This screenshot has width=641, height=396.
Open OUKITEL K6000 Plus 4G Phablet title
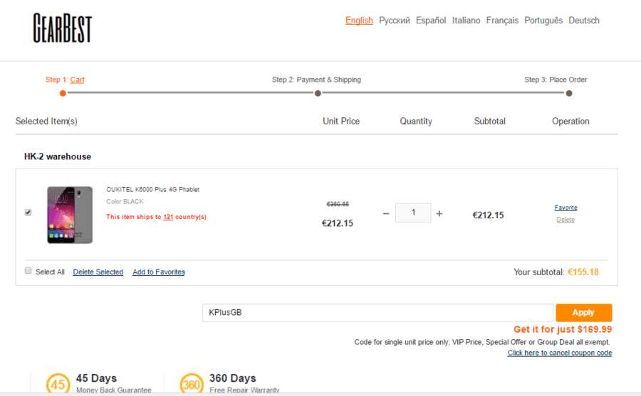(x=153, y=189)
